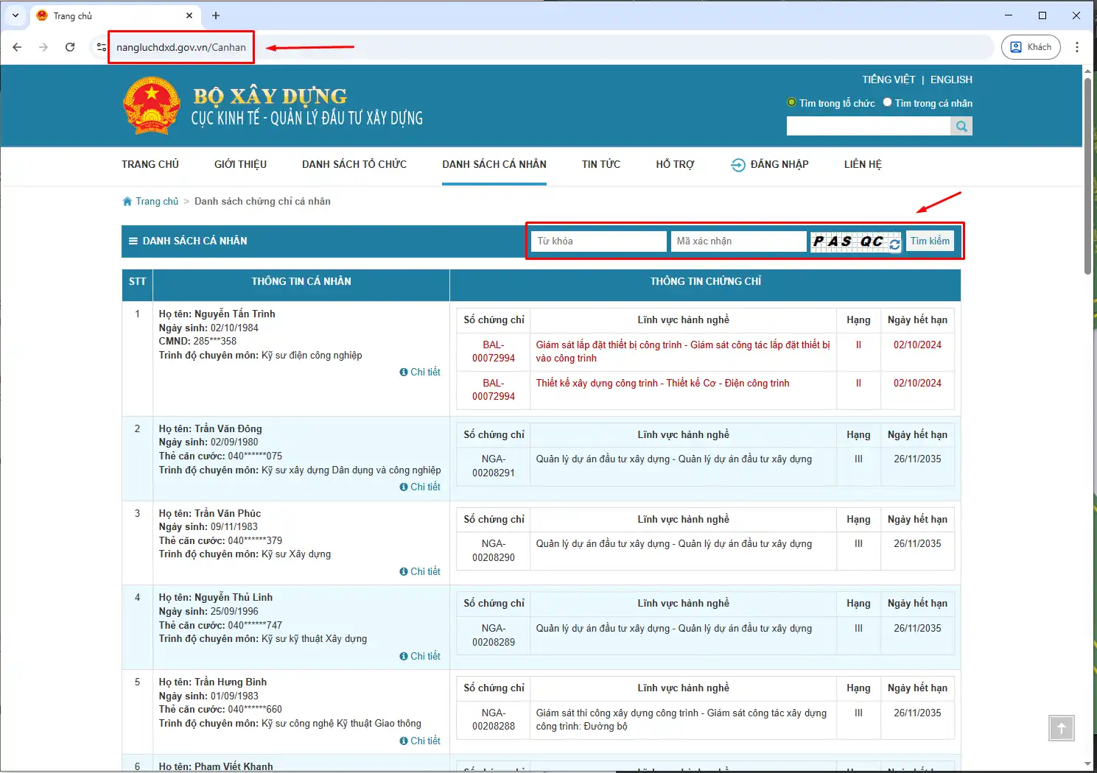This screenshot has width=1097, height=773.
Task: Switch language to ENGLISH
Action: [950, 80]
